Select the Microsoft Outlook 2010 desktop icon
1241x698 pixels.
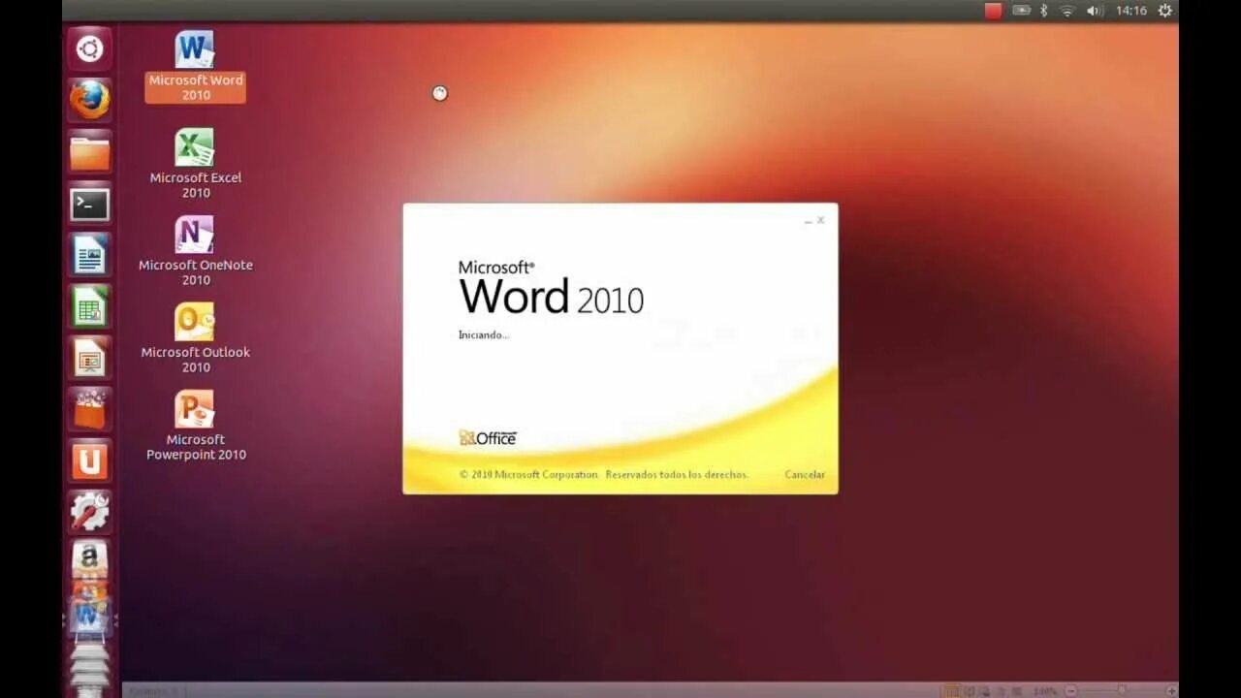tap(195, 338)
